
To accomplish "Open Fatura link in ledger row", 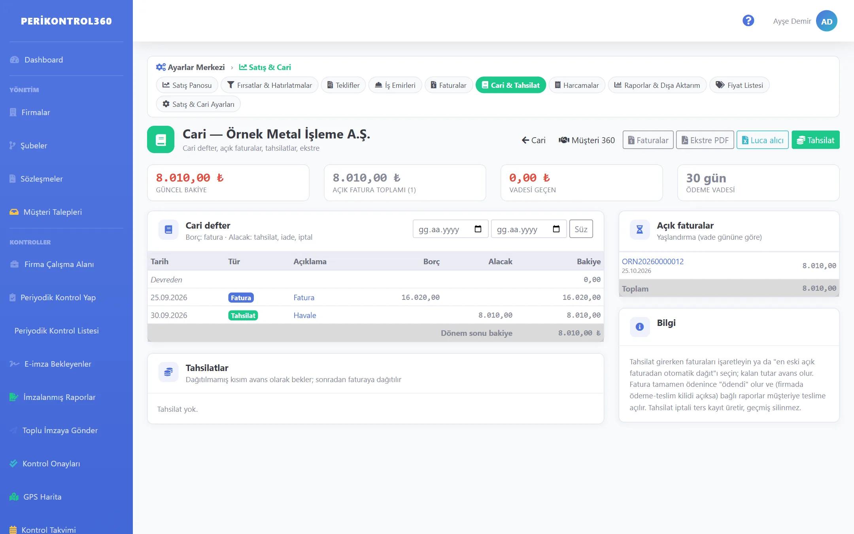I will pyautogui.click(x=304, y=297).
